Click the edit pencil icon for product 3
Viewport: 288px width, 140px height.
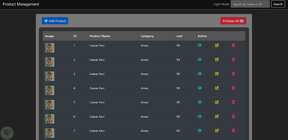click(217, 74)
